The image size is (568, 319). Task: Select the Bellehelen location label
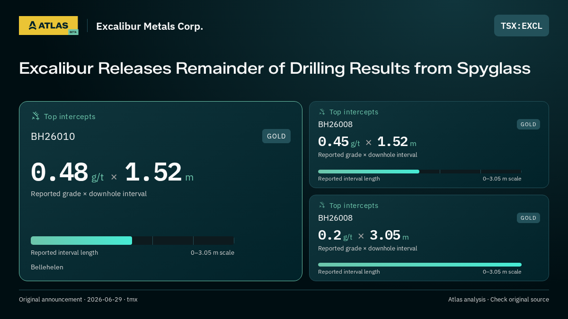coord(47,267)
